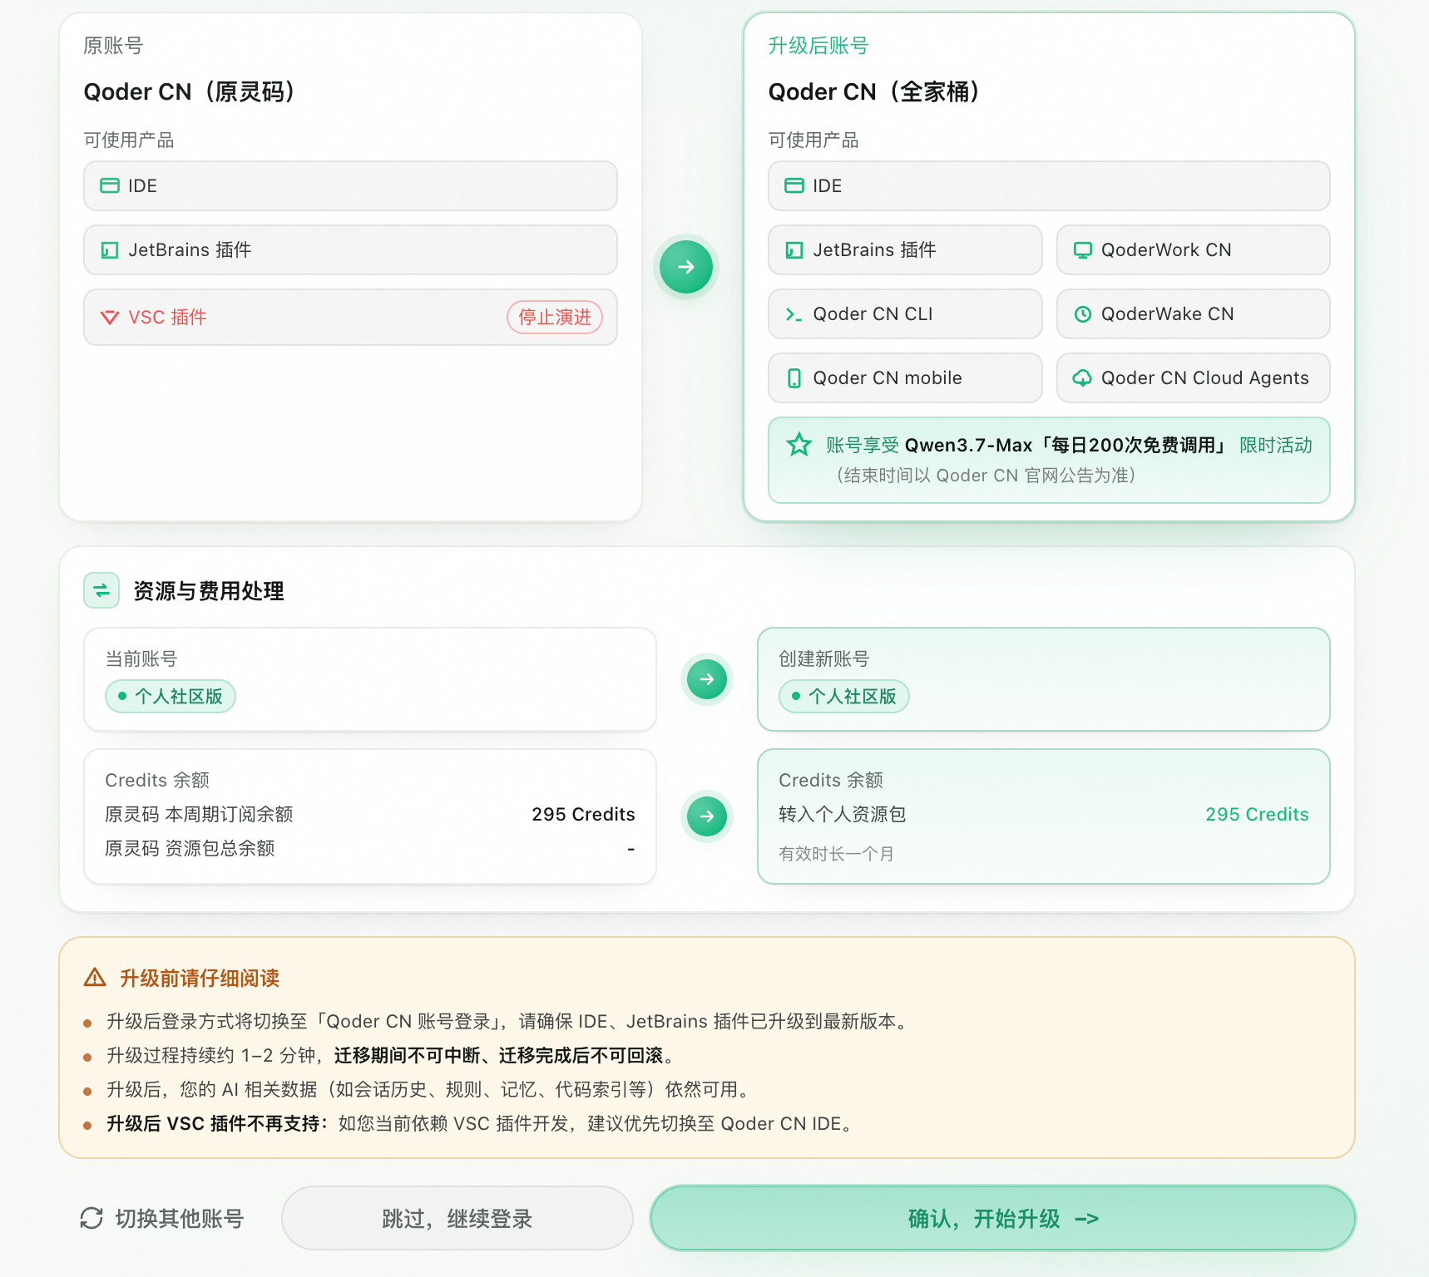Click the 停止演进 badge on VSC 插件
This screenshot has height=1277, width=1429.
click(555, 317)
